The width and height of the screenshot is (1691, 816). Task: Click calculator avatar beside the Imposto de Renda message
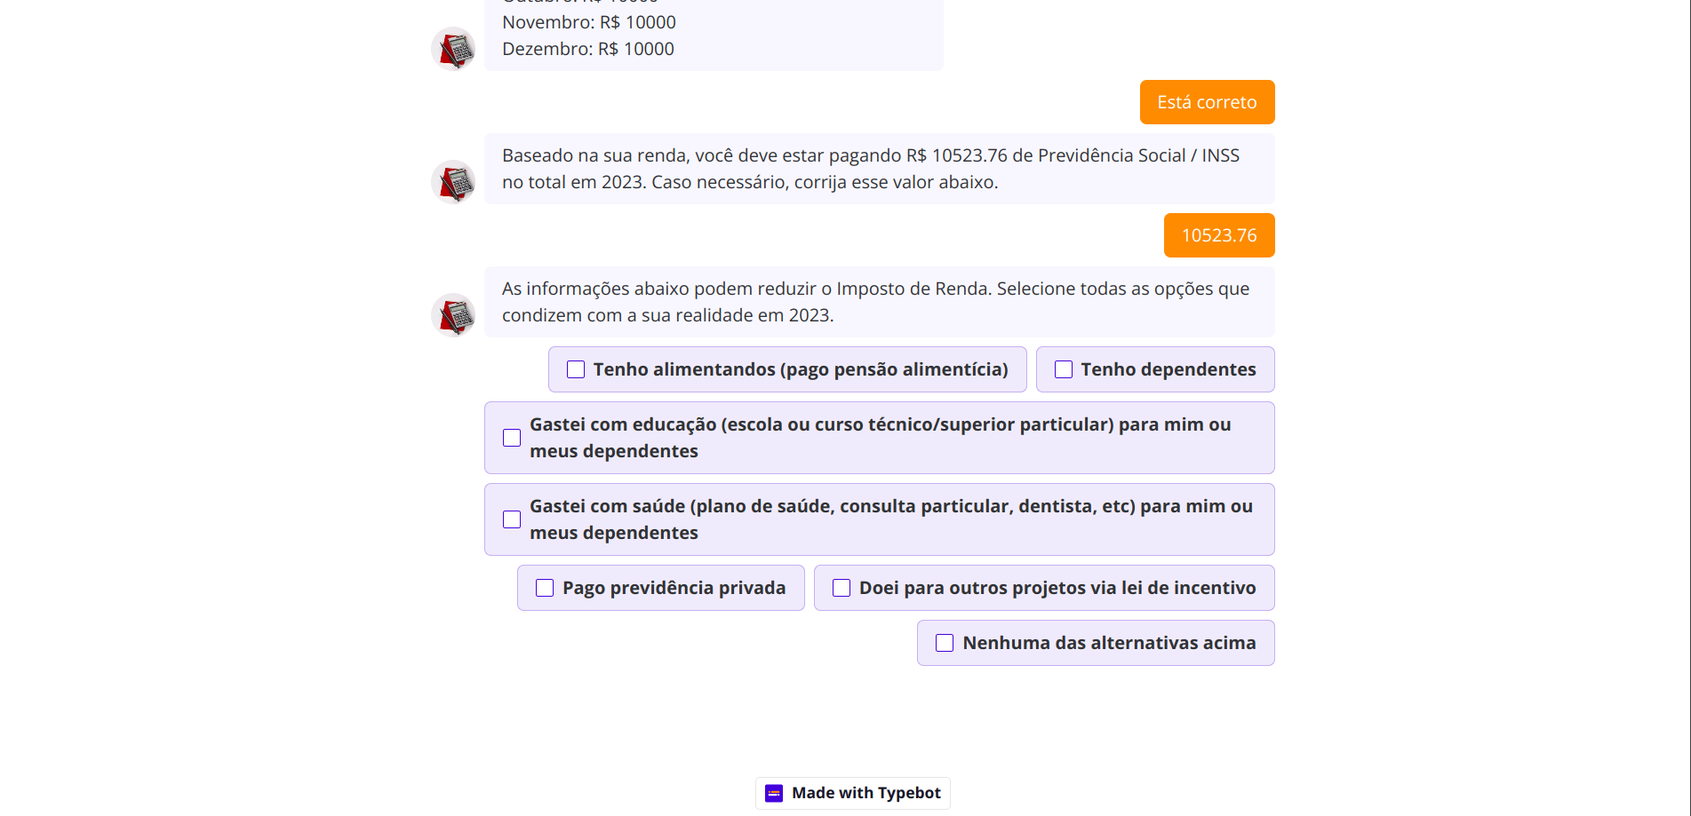453,315
